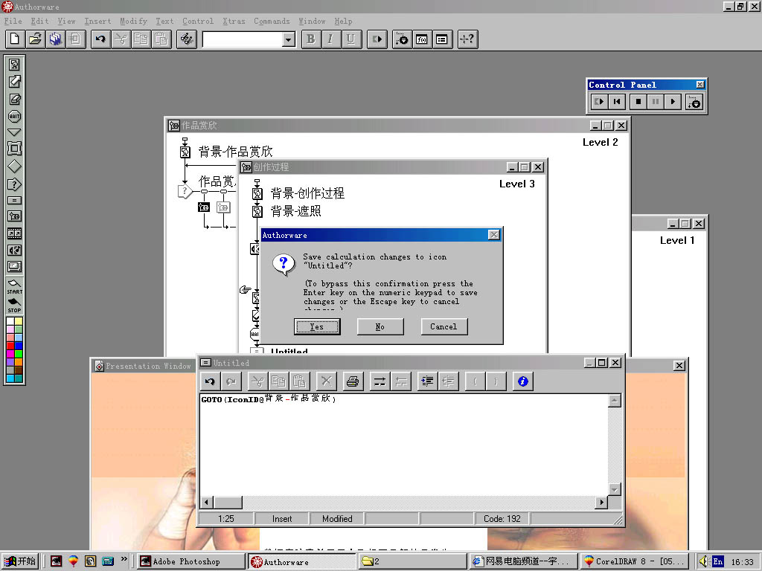
Task: Select the Navigate icon in icon palette
Action: point(15,132)
